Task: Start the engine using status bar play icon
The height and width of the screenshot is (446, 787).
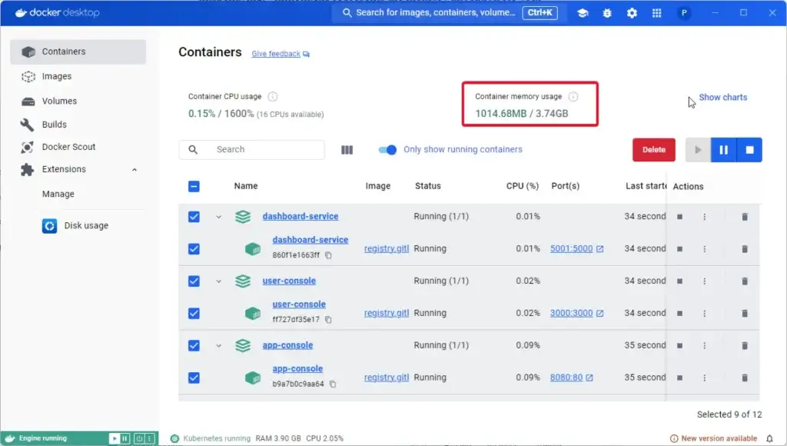Action: tap(115, 438)
